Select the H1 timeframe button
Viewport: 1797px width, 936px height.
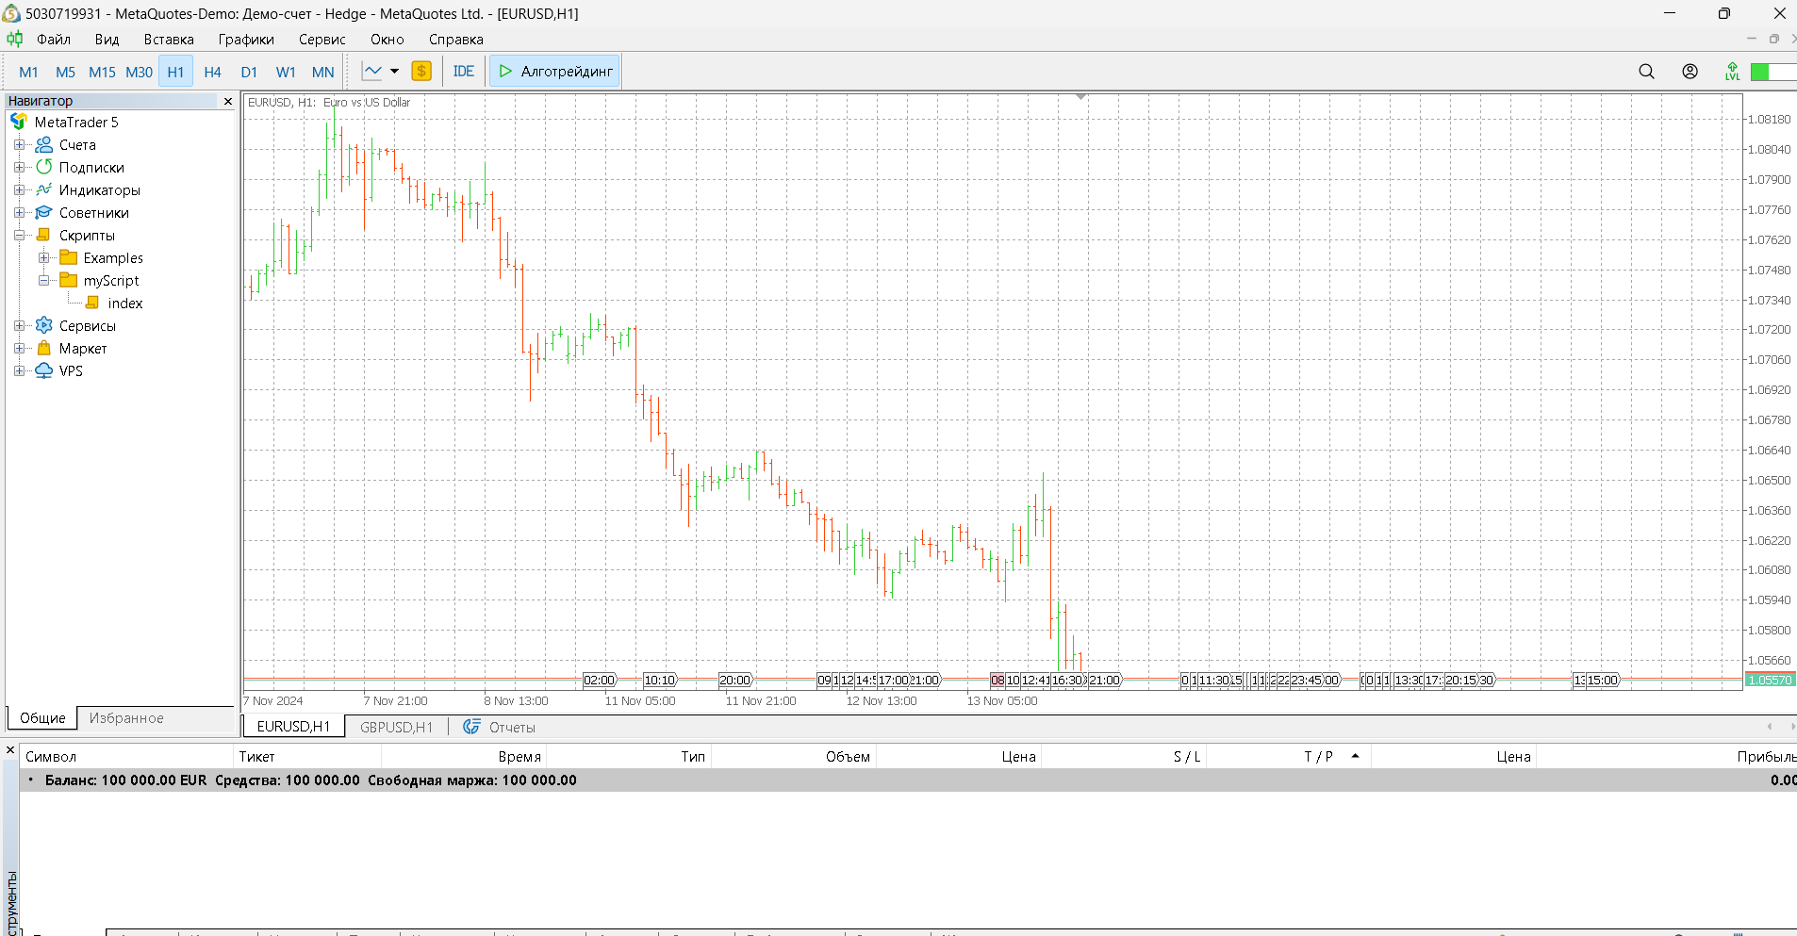pyautogui.click(x=175, y=72)
